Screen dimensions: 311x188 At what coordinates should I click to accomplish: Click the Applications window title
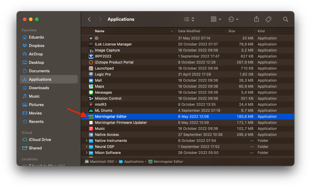coord(121,19)
